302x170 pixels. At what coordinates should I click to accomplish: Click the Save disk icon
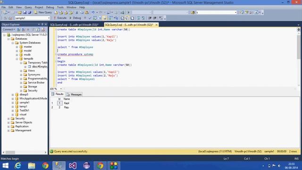pos(25,12)
